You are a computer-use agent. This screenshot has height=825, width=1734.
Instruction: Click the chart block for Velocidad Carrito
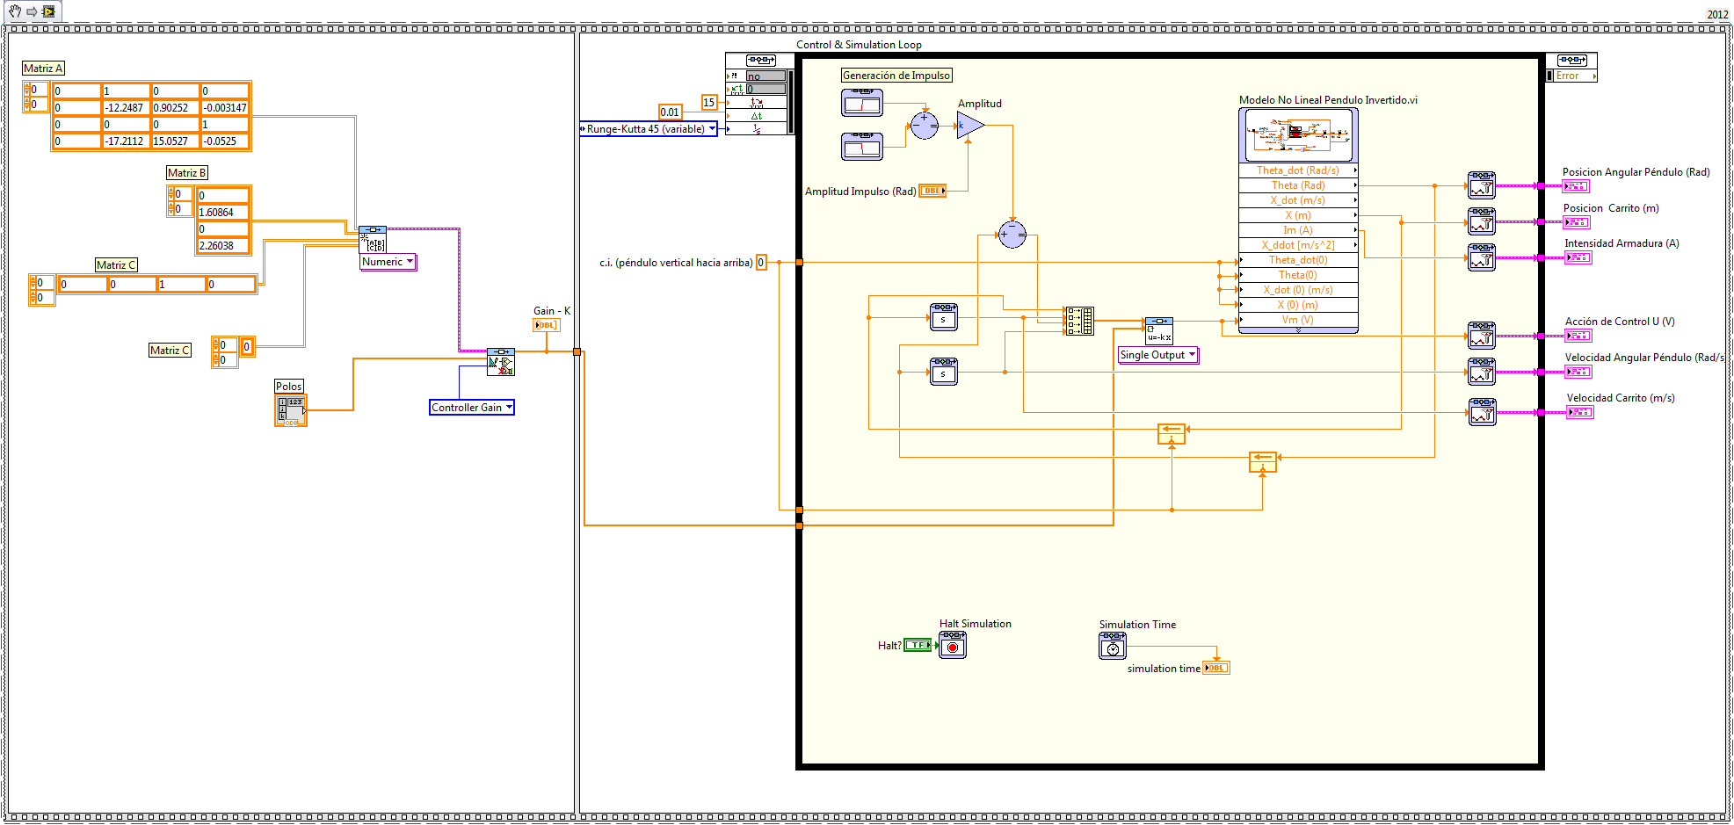[x=1482, y=412]
